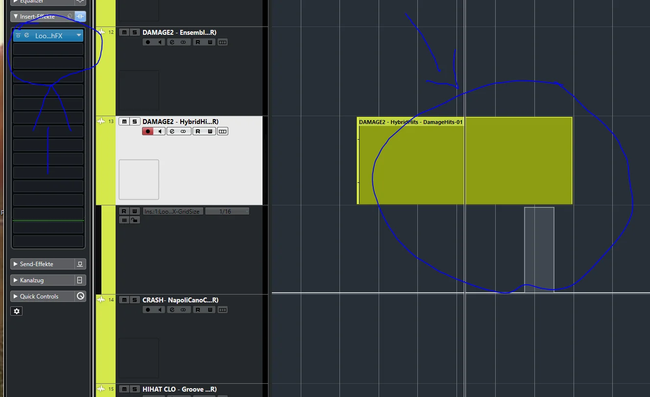Click the Quick Controls section icon
Screen dimensions: 650x397
tap(81, 296)
